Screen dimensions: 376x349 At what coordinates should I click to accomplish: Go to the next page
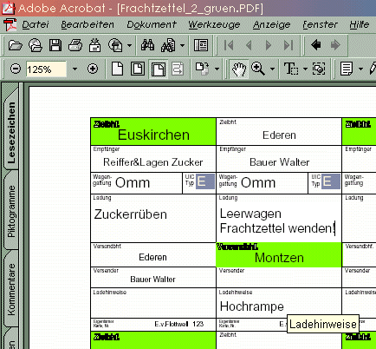click(x=269, y=45)
